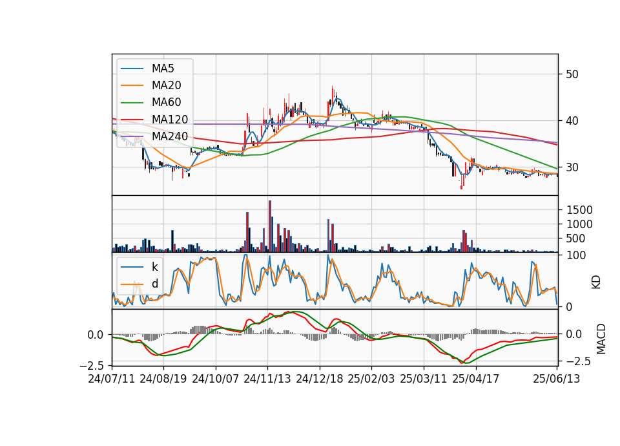
Task: Click the 24/12/18 date axis label
Action: (x=320, y=379)
